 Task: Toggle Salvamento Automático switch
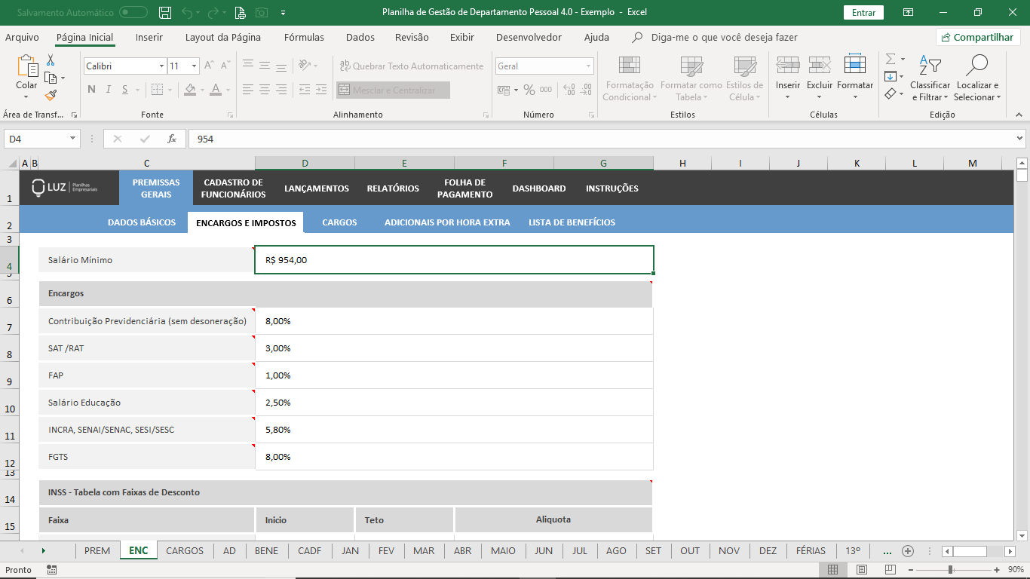point(133,12)
